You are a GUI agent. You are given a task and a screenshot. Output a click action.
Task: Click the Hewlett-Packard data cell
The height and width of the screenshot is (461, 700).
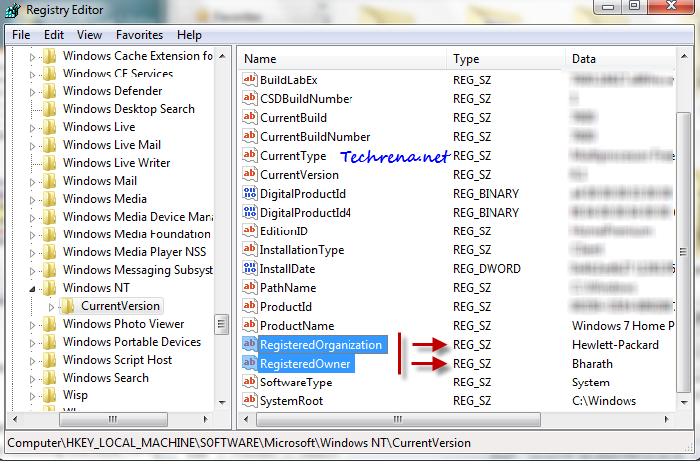pos(616,345)
